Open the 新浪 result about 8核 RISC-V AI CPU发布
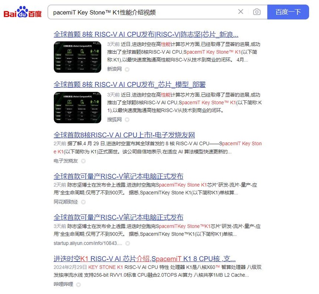 pos(146,34)
